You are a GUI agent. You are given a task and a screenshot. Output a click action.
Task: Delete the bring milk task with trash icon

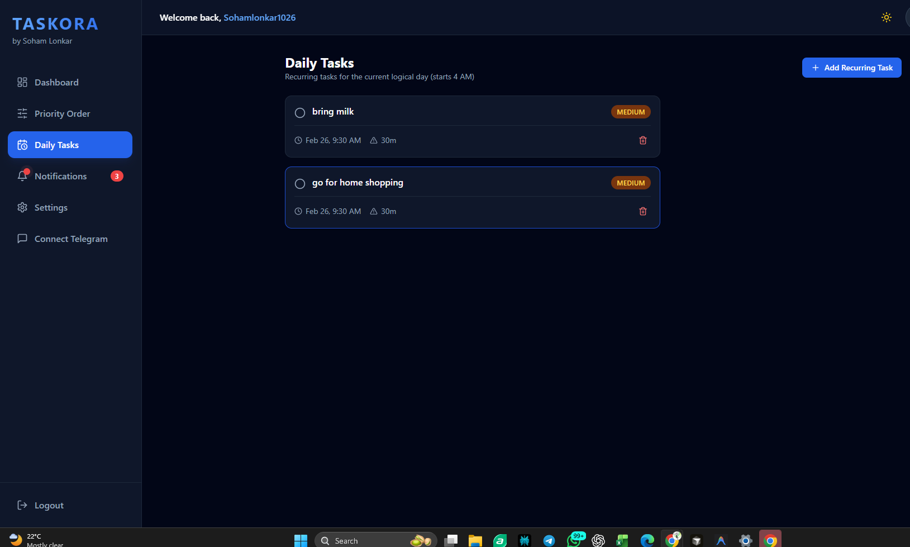pyautogui.click(x=643, y=140)
